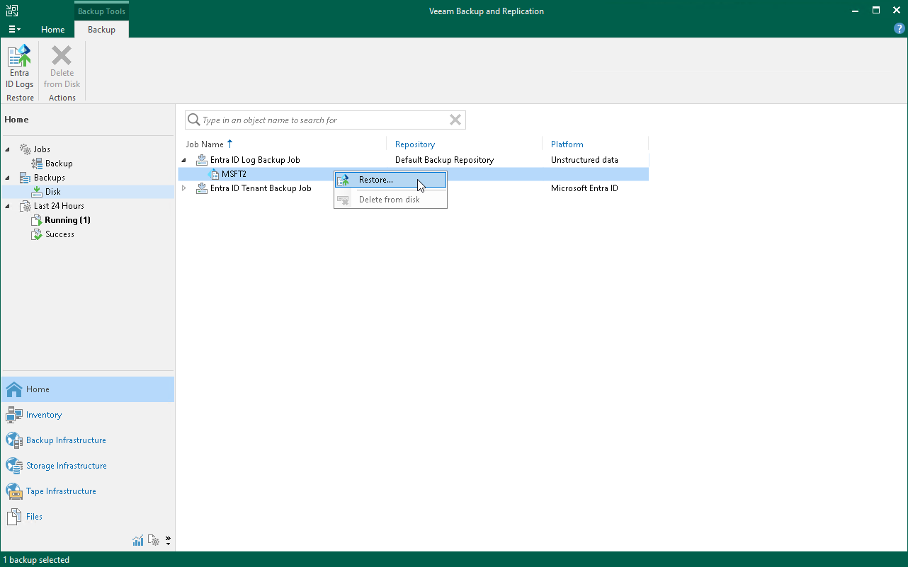Click the gear icon in navigation footer
908x567 pixels.
[x=154, y=541]
